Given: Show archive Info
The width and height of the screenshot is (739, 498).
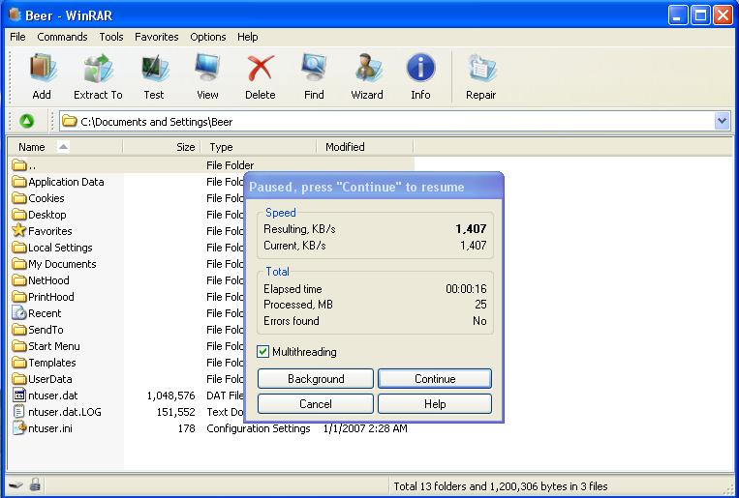Looking at the screenshot, I should 420,68.
